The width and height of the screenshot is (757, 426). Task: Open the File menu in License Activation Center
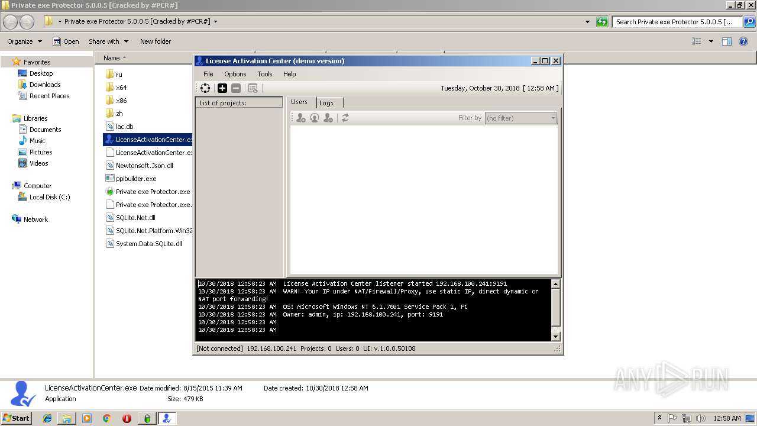(x=208, y=74)
